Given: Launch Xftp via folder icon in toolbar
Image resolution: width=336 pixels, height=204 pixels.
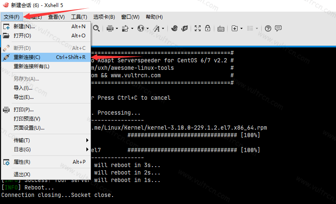Looking at the screenshot, I should tap(184, 28).
